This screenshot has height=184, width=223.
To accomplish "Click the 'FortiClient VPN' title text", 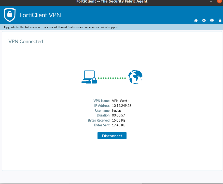I will pos(40,15).
